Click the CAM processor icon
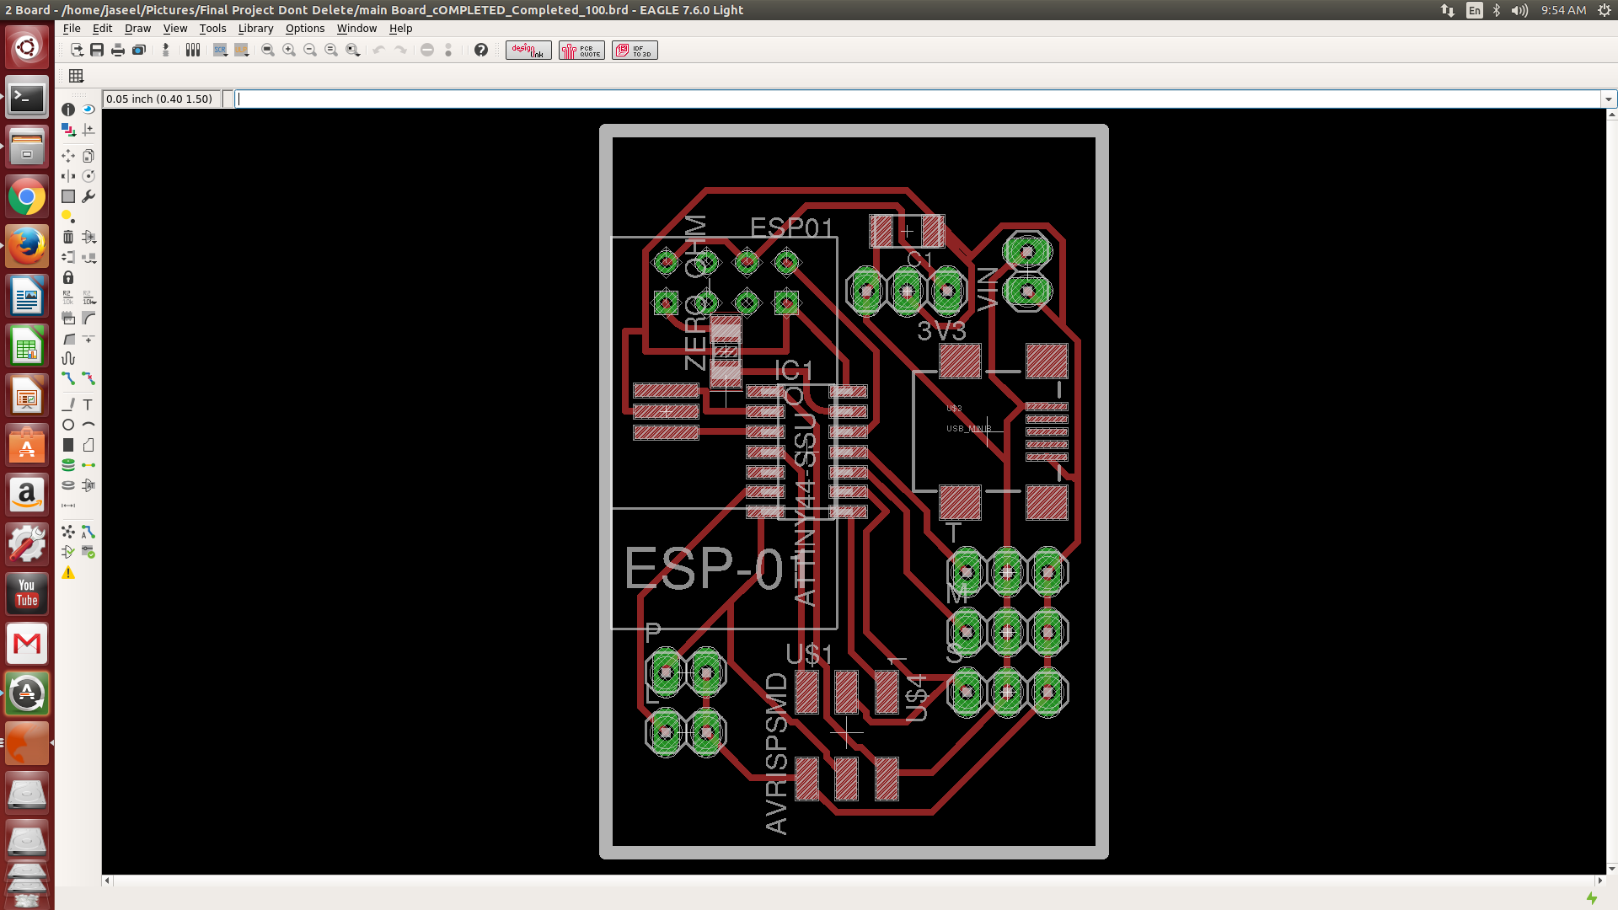The height and width of the screenshot is (910, 1618). tap(139, 51)
